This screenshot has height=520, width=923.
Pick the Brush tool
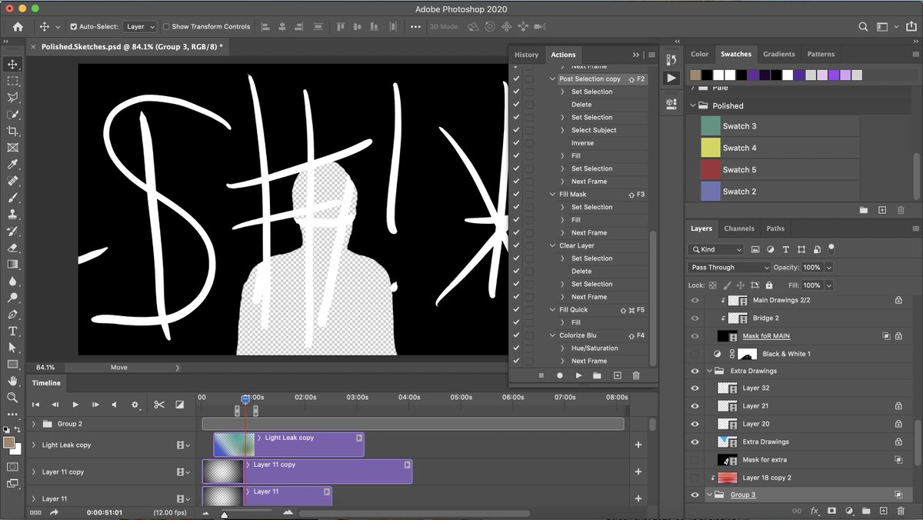(12, 198)
